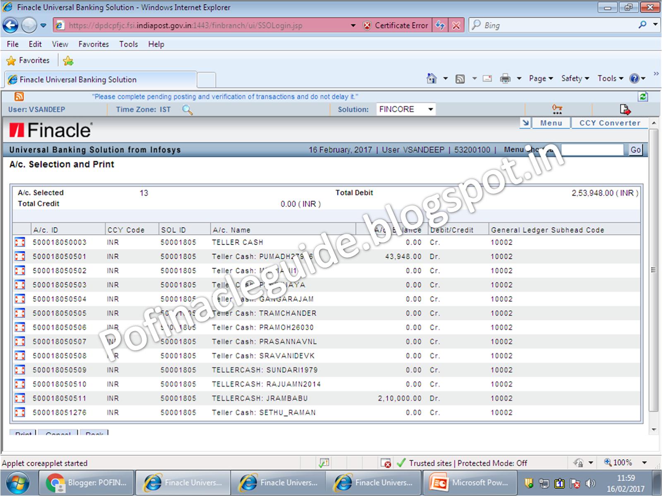Click the Certificate Error icon in address bar
The width and height of the screenshot is (662, 496).
pos(367,25)
